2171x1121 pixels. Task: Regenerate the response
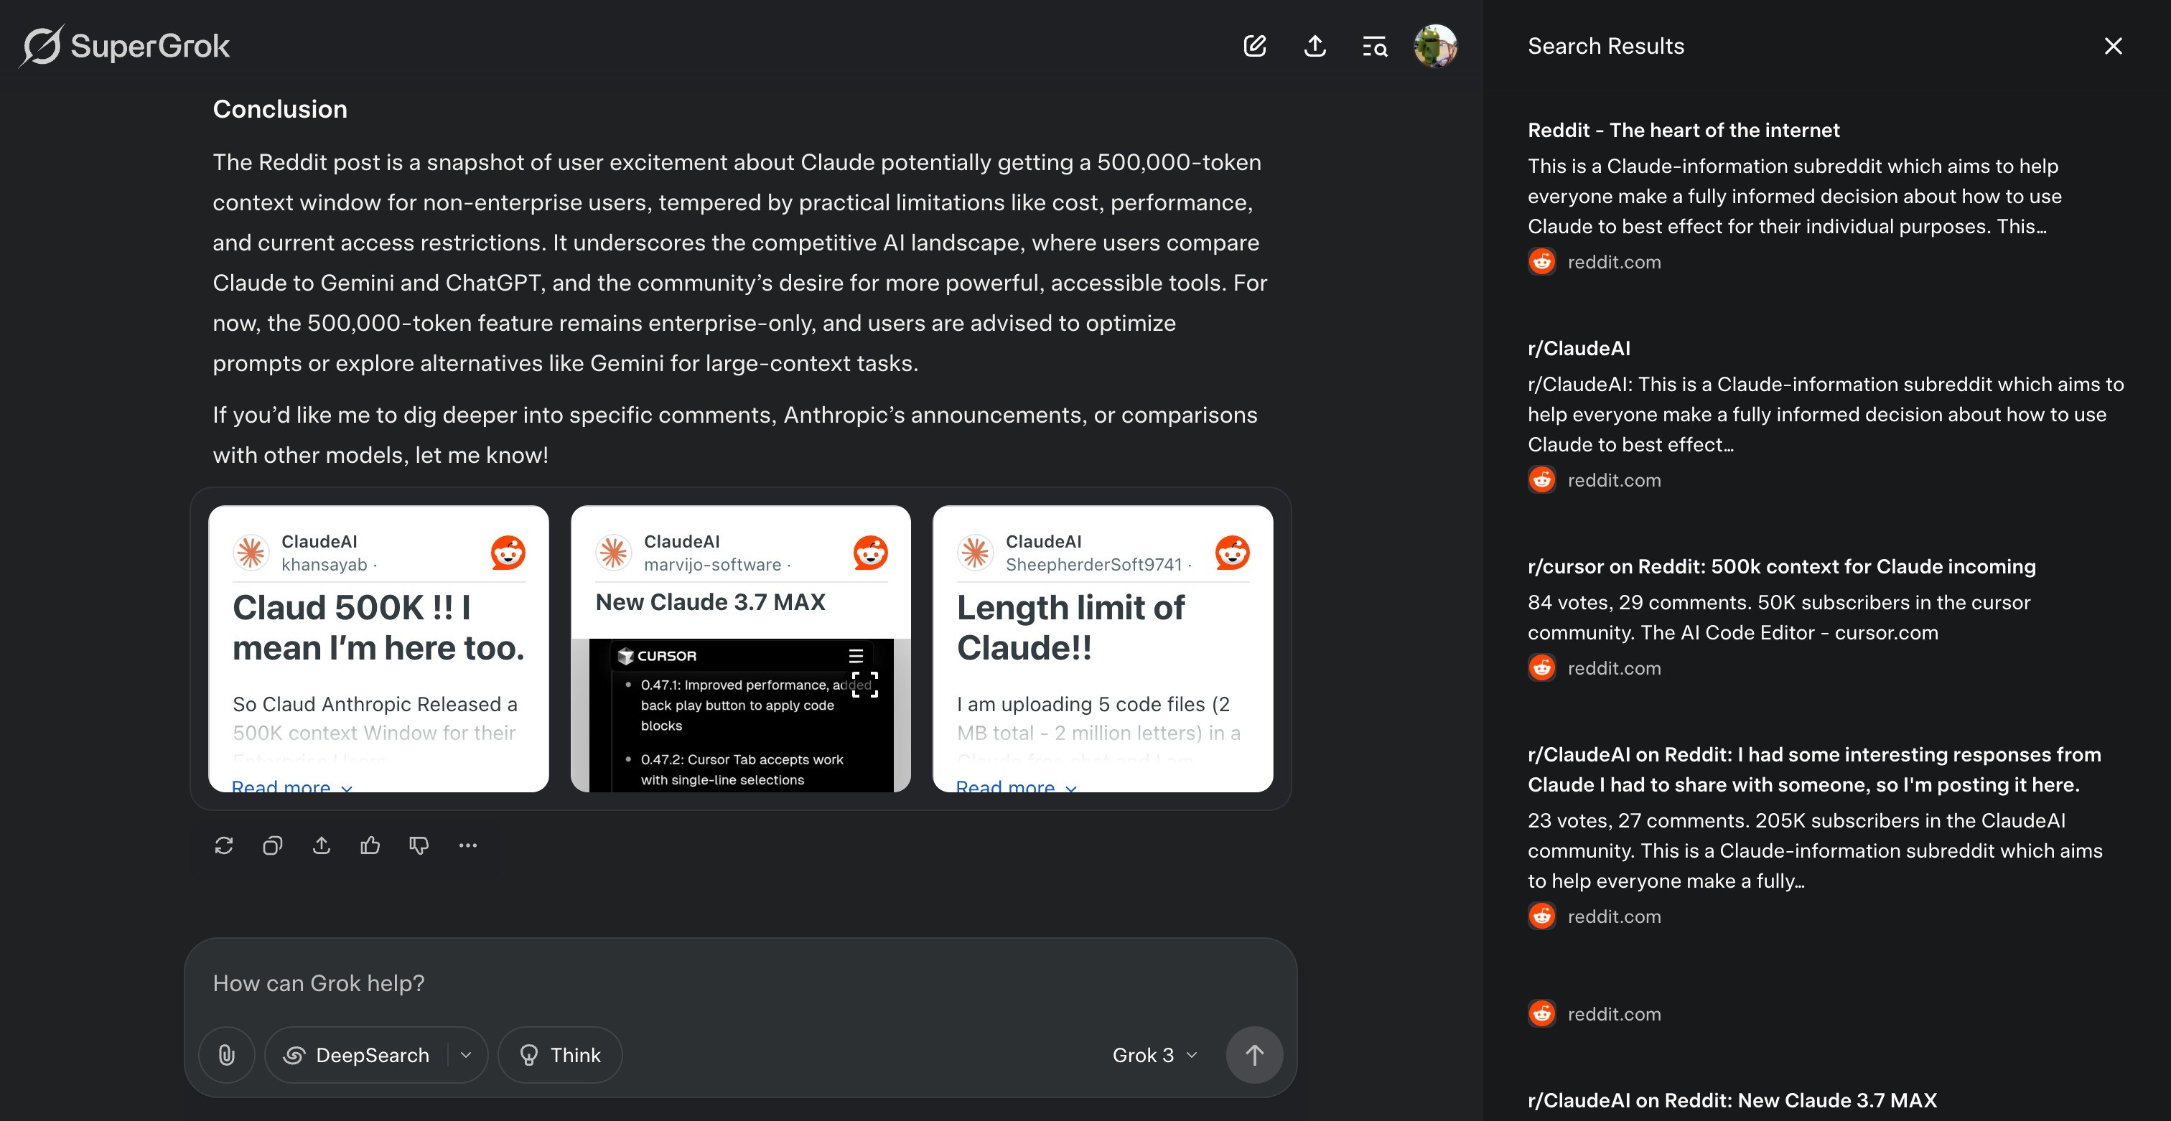coord(223,845)
